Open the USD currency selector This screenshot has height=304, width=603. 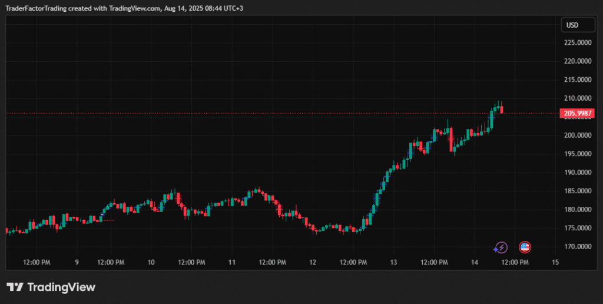click(x=578, y=25)
